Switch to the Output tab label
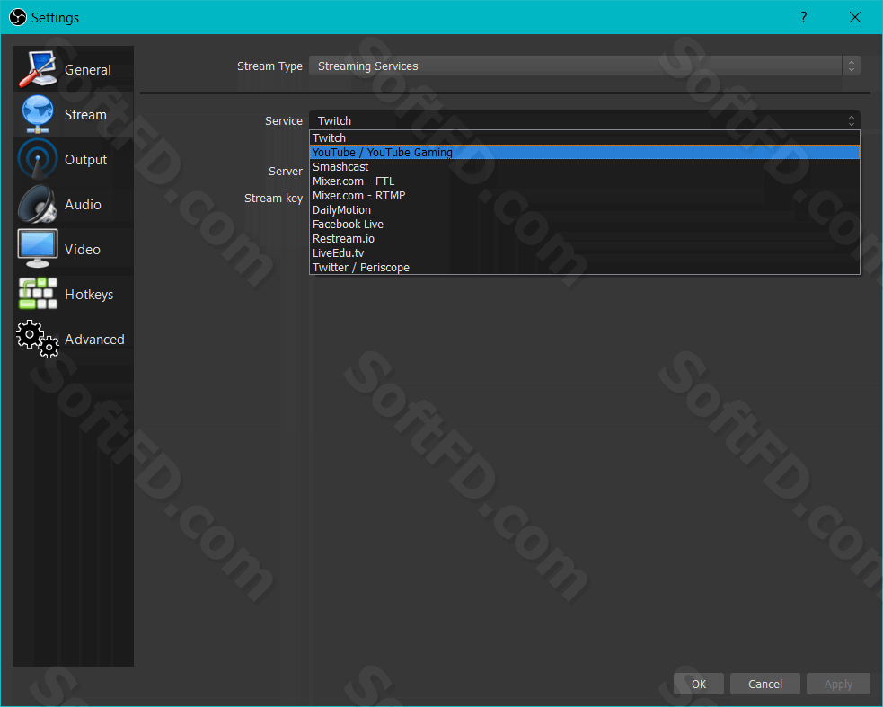 click(85, 160)
